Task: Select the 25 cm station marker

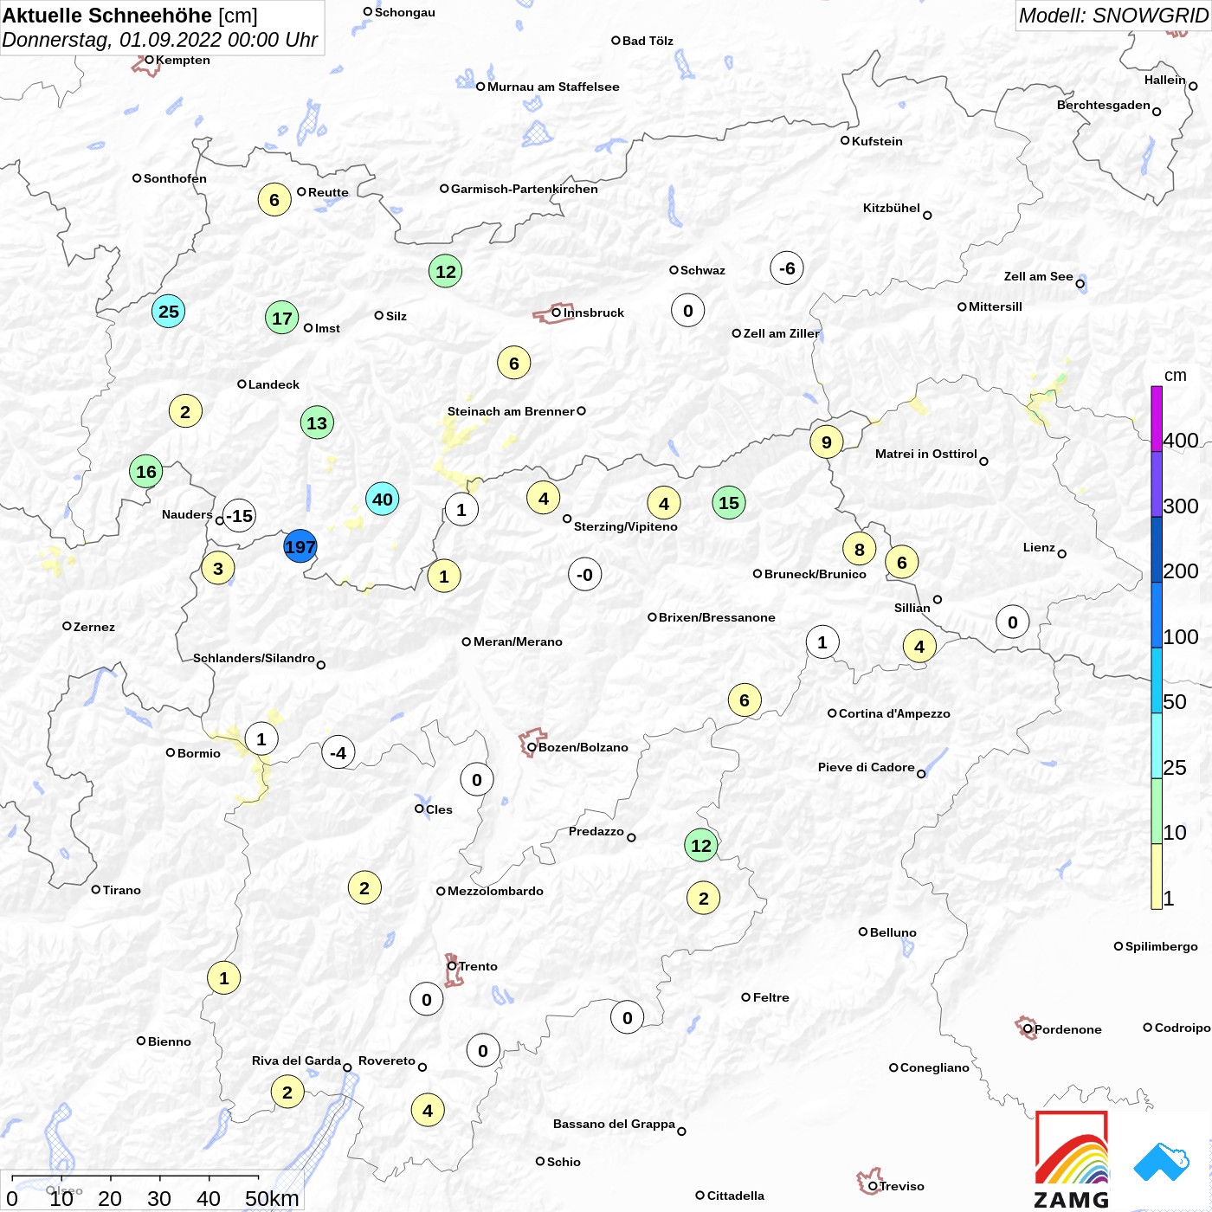Action: 169,311
